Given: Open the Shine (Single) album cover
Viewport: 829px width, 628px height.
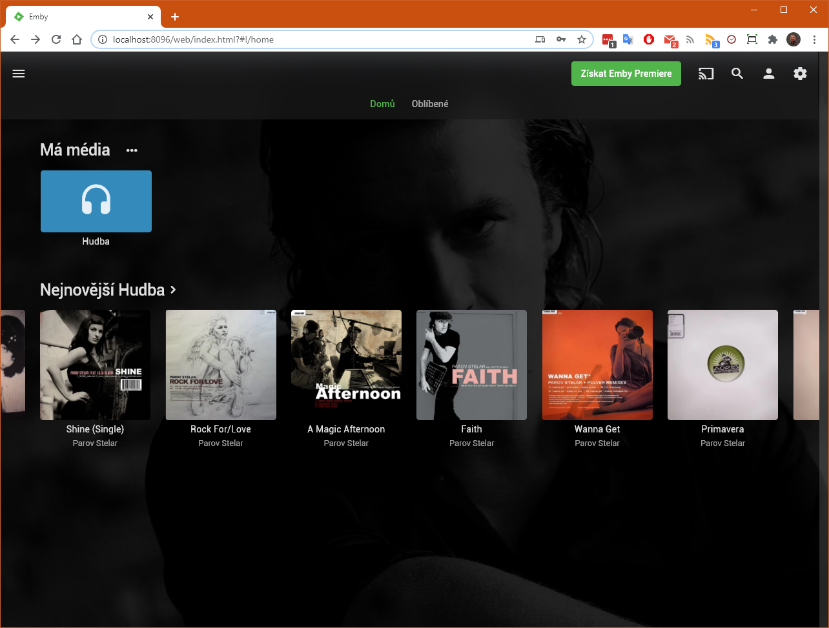Looking at the screenshot, I should point(96,365).
